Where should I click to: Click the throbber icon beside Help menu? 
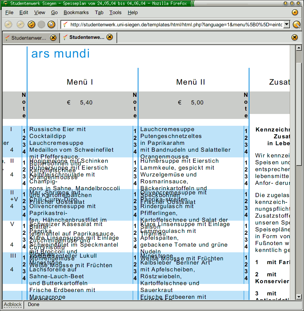point(295,12)
